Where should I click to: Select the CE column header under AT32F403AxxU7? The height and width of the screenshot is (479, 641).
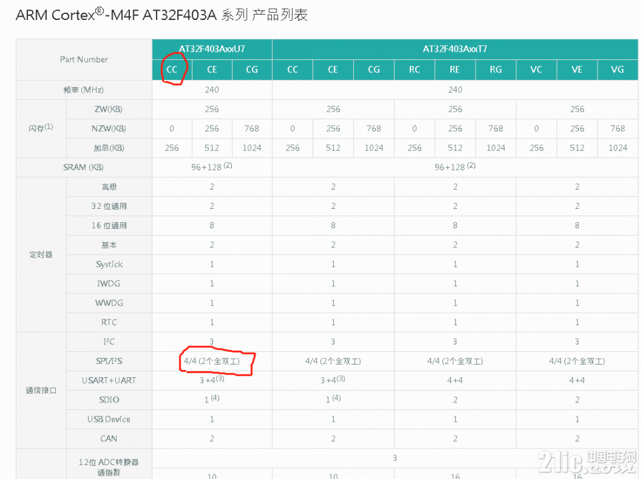pyautogui.click(x=212, y=70)
